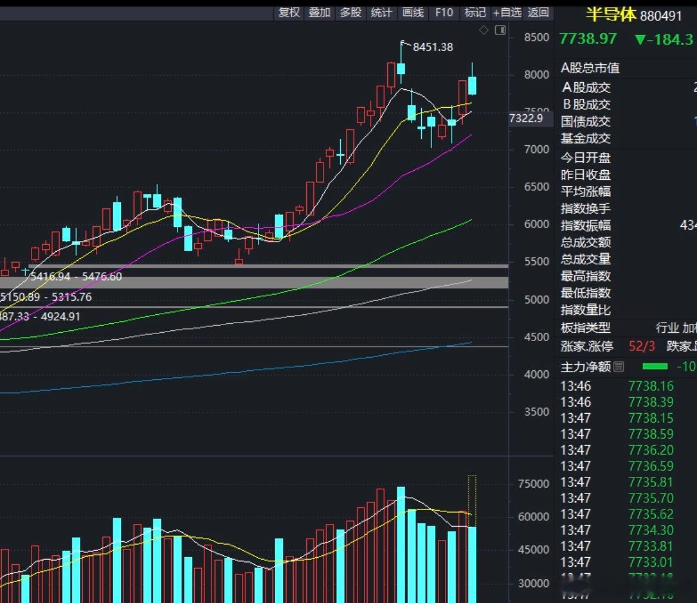Click the green 主力净额 bar indicator
Screen dimensions: 697x603
655,366
